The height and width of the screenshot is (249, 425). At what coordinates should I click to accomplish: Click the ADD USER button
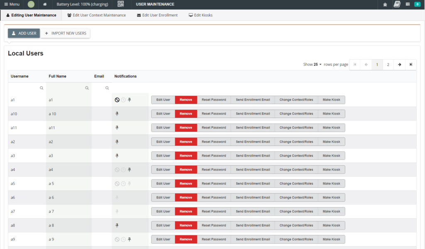[24, 33]
